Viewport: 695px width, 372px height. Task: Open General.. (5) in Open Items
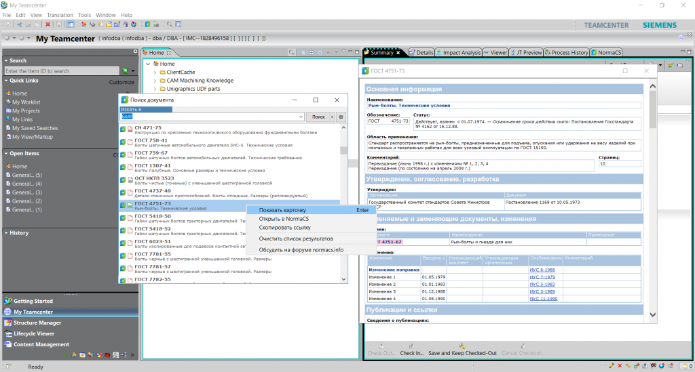(24, 175)
